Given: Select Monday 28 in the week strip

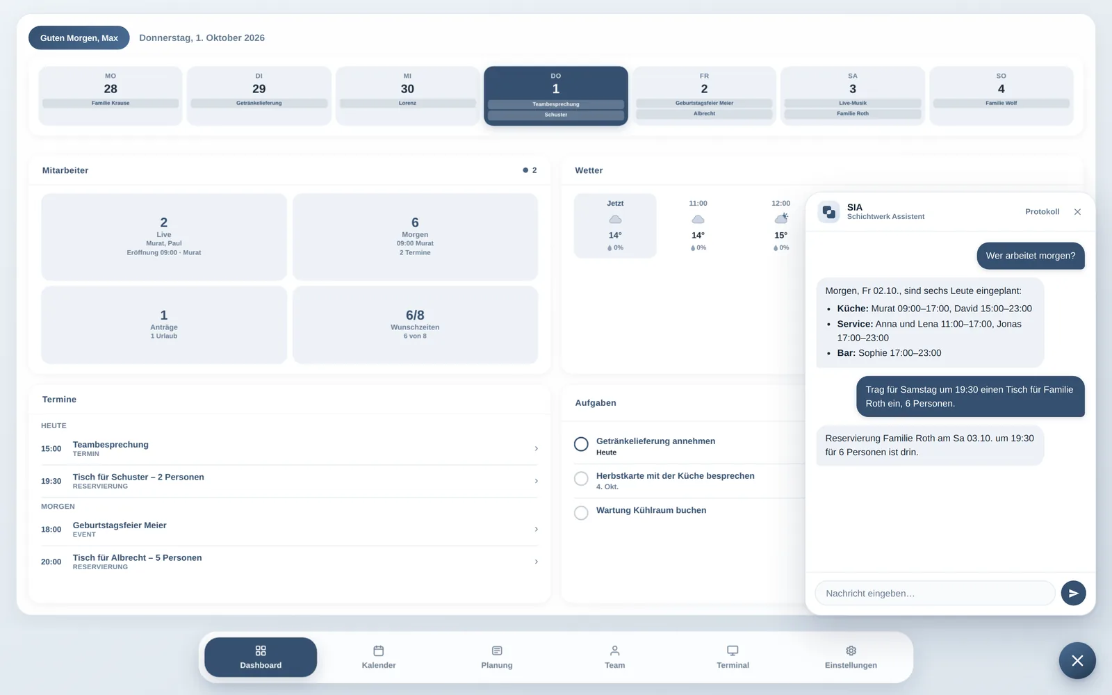Looking at the screenshot, I should click(111, 96).
